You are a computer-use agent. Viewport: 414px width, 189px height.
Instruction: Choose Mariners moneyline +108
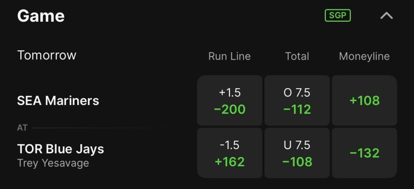[x=364, y=101]
